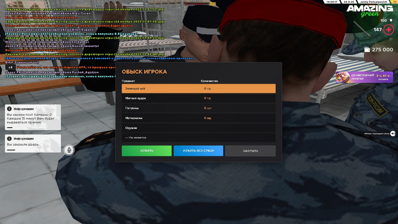Click the lungs stamina icon

coord(391,39)
